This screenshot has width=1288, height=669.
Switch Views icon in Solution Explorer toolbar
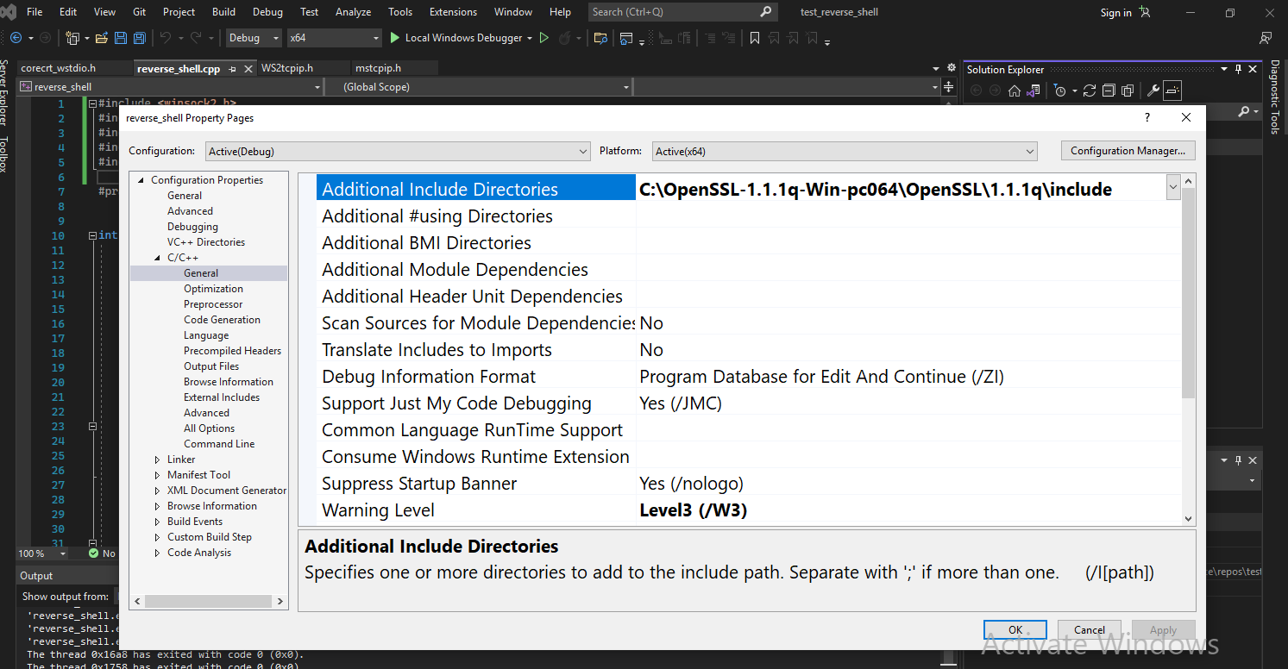1034,91
